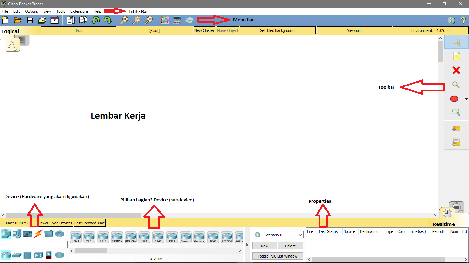
Task: Select the Inspect magnifier tool
Action: (x=456, y=85)
